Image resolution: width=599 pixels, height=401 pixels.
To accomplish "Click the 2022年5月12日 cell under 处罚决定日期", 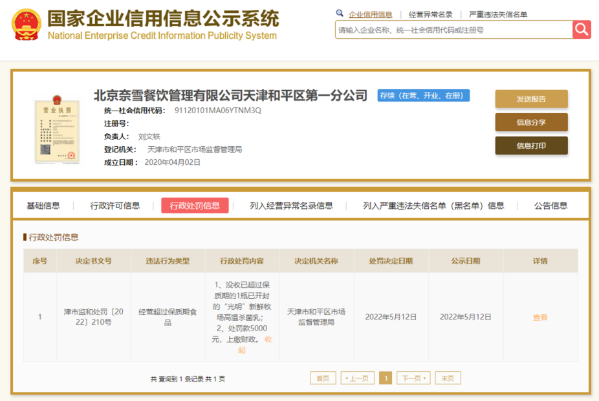I will click(391, 317).
